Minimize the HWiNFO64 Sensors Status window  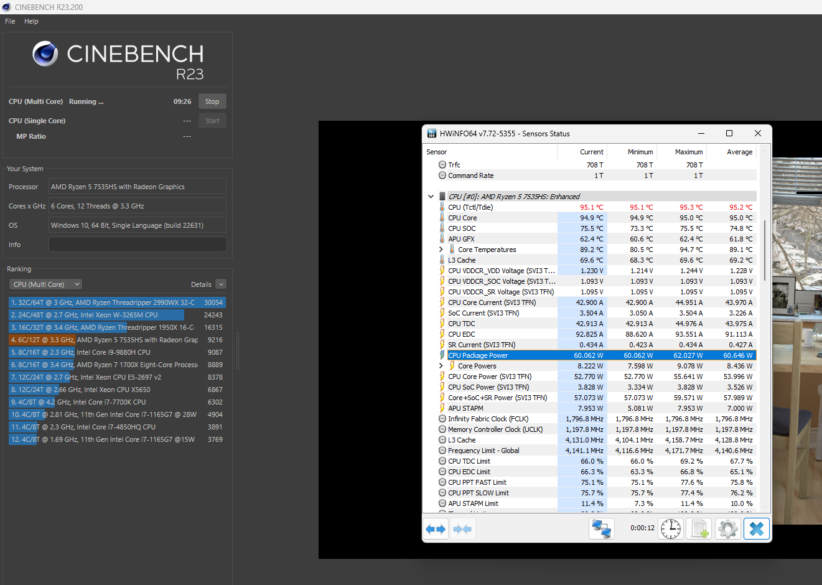tap(701, 133)
